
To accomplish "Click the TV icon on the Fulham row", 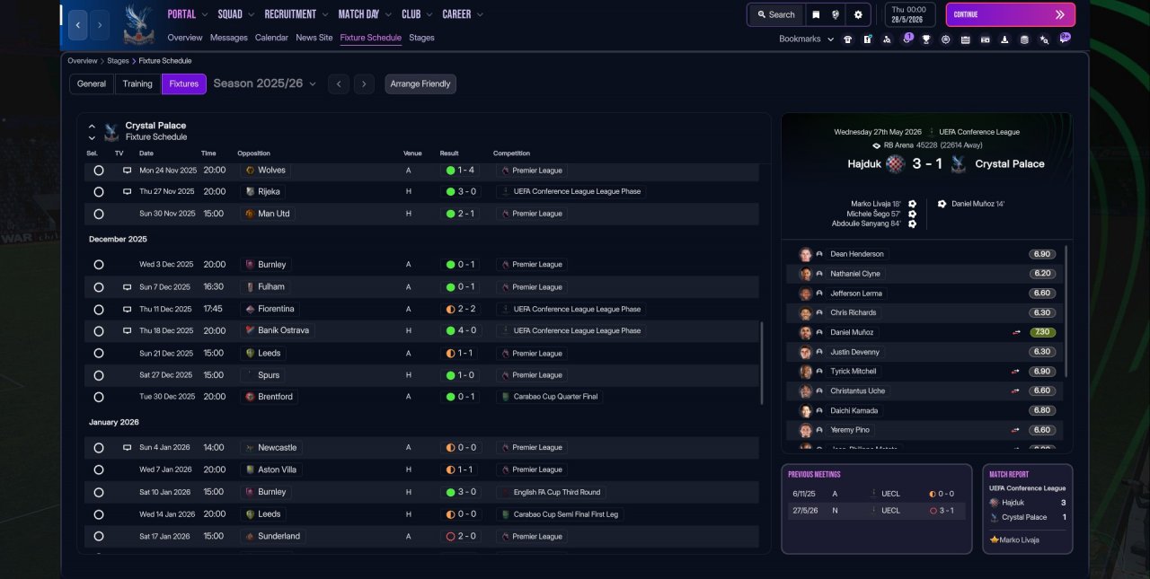I will pyautogui.click(x=127, y=287).
